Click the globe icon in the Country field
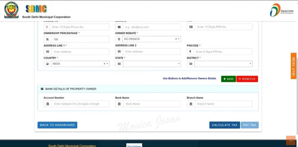Image resolution: width=298 pixels, height=147 pixels. (x=47, y=64)
